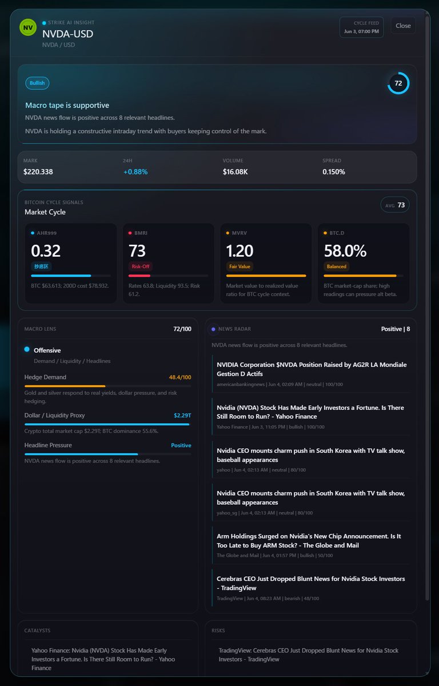Click the red dot beside BMRI
Screen dimensions: 439x686
pyautogui.click(x=130, y=233)
